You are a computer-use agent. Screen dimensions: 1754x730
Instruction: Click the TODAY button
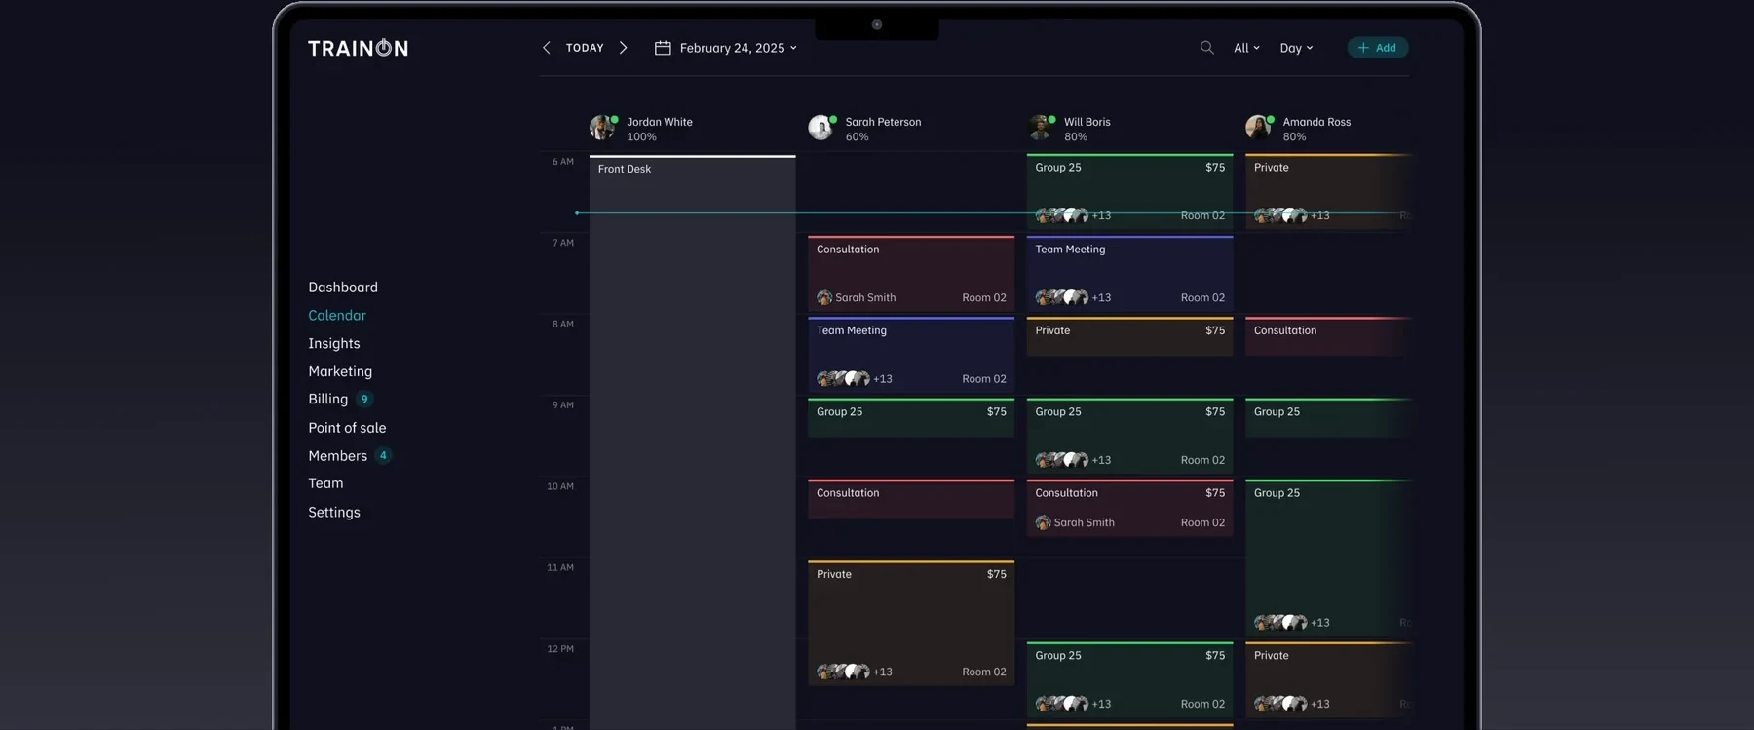point(585,48)
